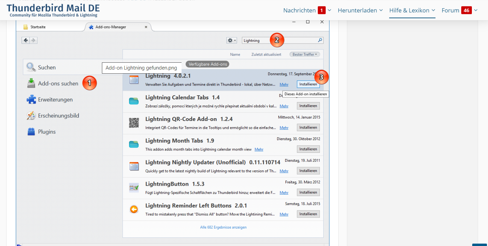Open the Bester Treffer sort dropdown
Image resolution: width=488 pixels, height=246 pixels.
point(304,54)
